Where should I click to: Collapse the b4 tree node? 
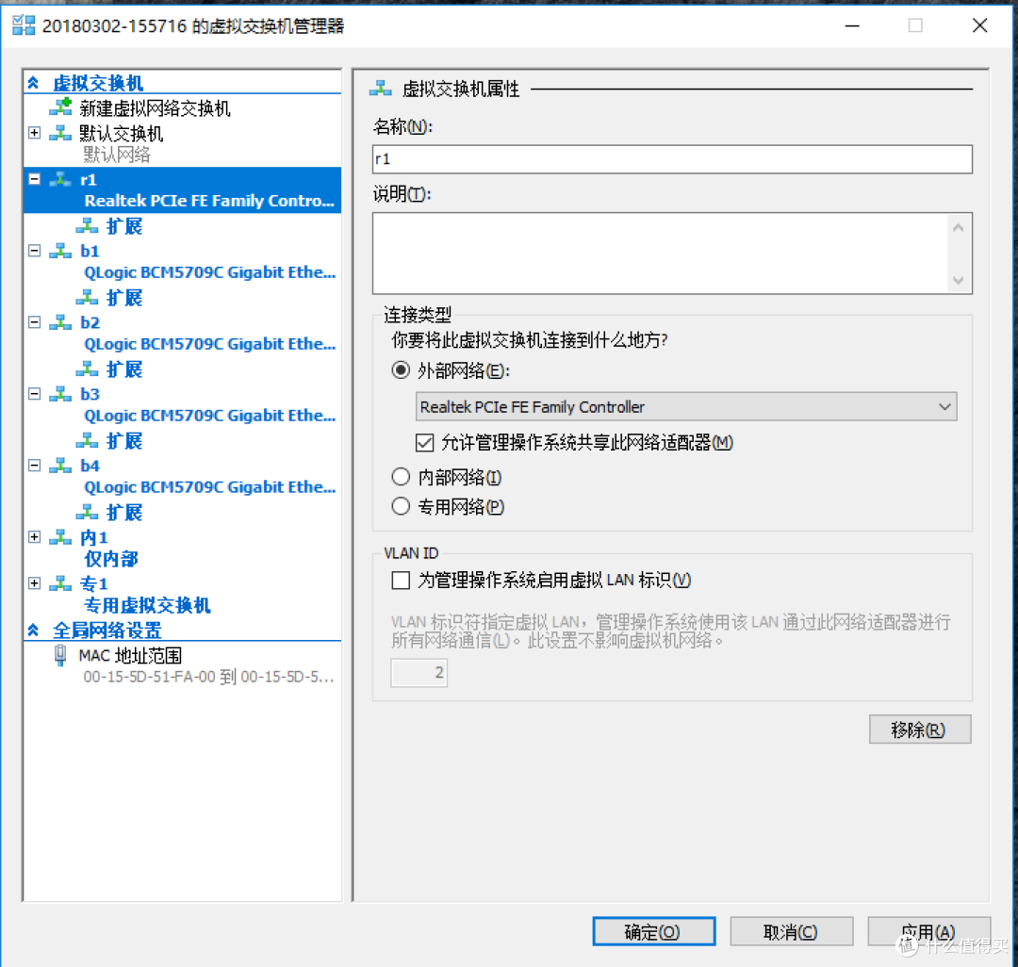click(x=35, y=466)
